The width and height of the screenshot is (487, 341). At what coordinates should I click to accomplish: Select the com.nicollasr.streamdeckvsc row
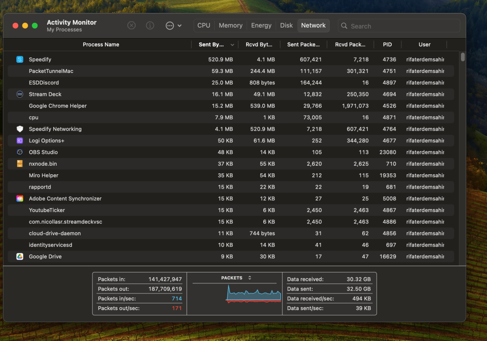click(231, 221)
